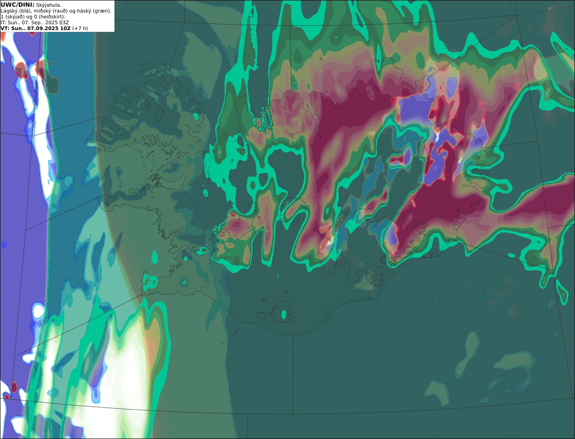Click the 'VT: Sun.. 07.09.2025 10Z (+7 h)' line
The width and height of the screenshot is (575, 439).
(44, 28)
